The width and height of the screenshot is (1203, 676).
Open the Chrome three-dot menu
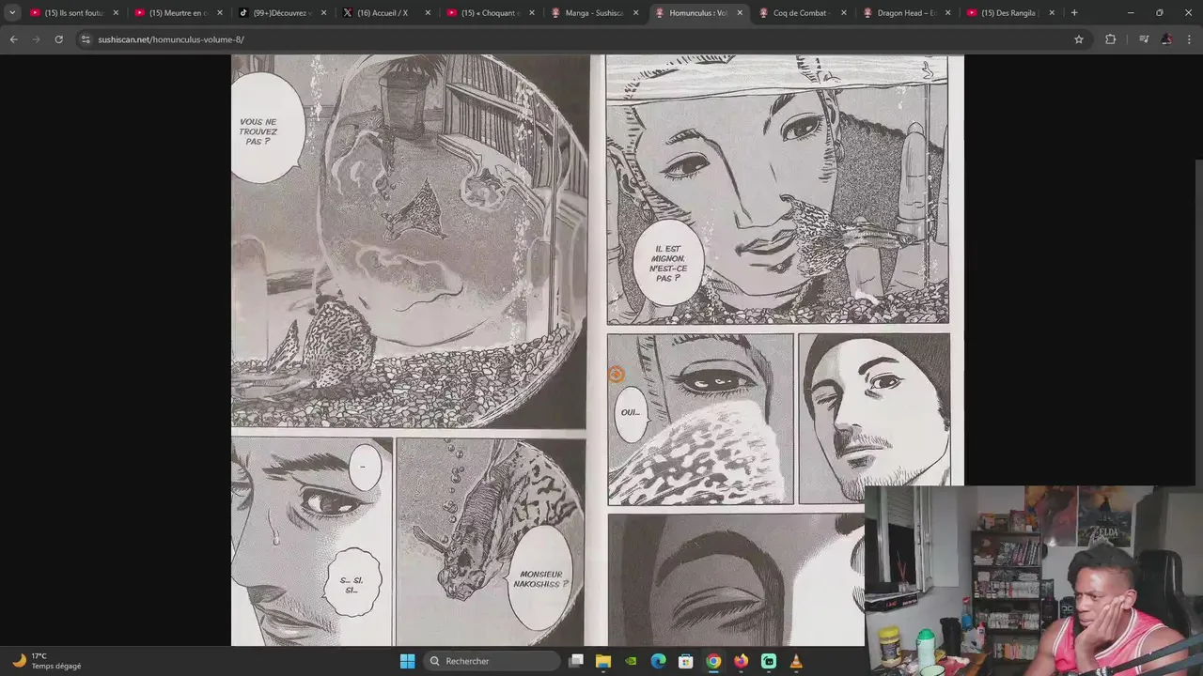[x=1190, y=39]
